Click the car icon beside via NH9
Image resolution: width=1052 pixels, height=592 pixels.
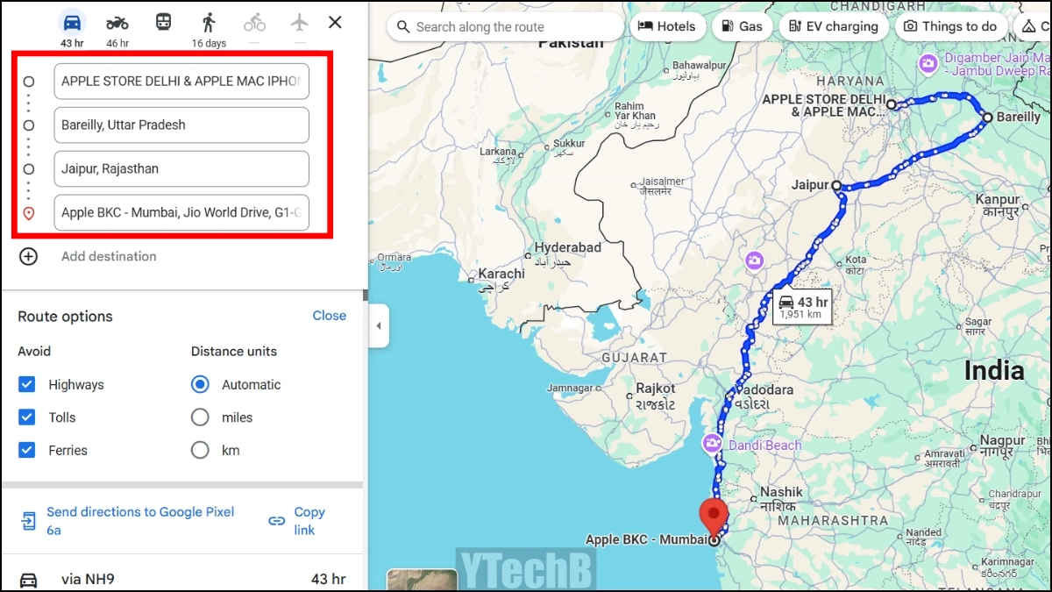click(29, 580)
